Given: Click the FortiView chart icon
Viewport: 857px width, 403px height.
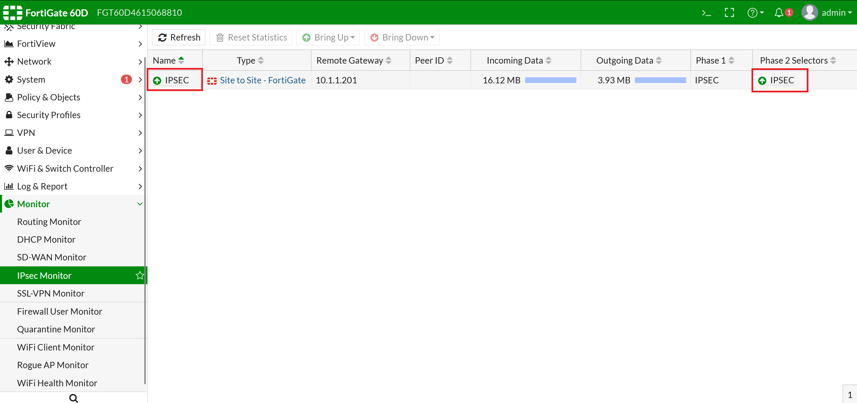Looking at the screenshot, I should click(x=9, y=44).
